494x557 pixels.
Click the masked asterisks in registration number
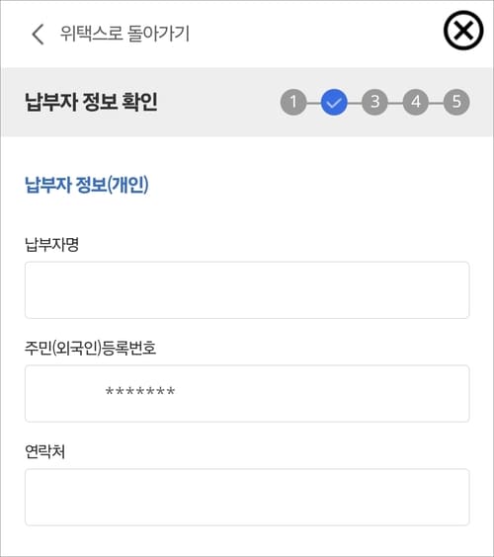pyautogui.click(x=140, y=392)
